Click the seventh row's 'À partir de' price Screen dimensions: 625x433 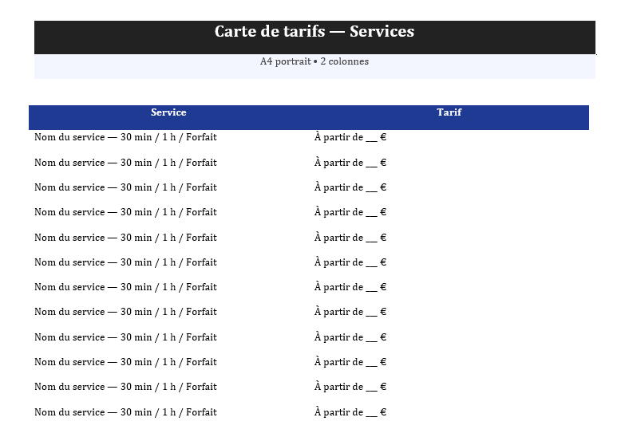(x=350, y=287)
